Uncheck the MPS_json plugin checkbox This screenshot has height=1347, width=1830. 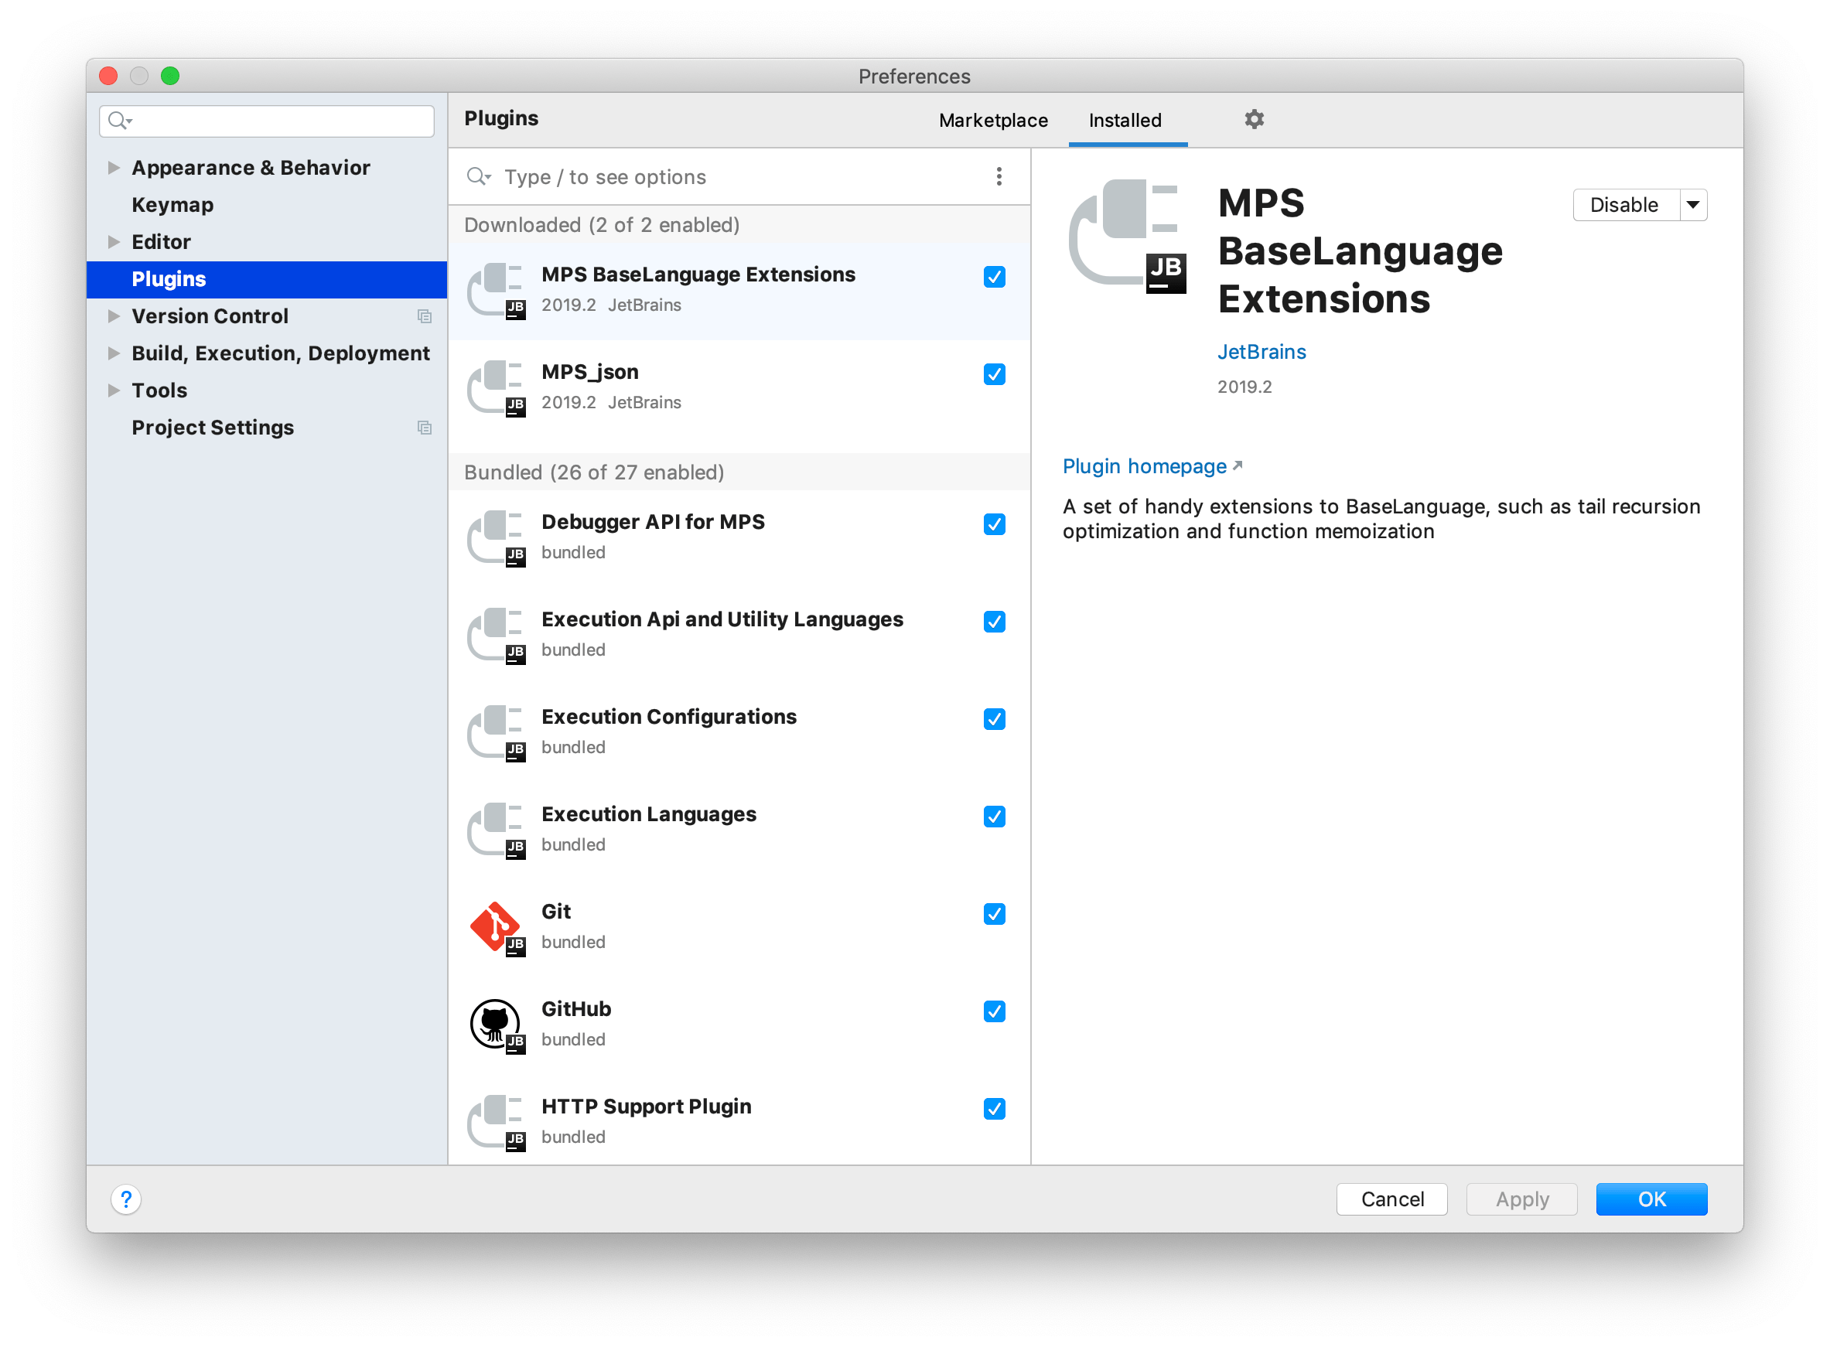click(x=994, y=374)
